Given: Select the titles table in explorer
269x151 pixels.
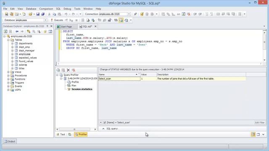Looking at the screenshot, I should click(x=21, y=68).
